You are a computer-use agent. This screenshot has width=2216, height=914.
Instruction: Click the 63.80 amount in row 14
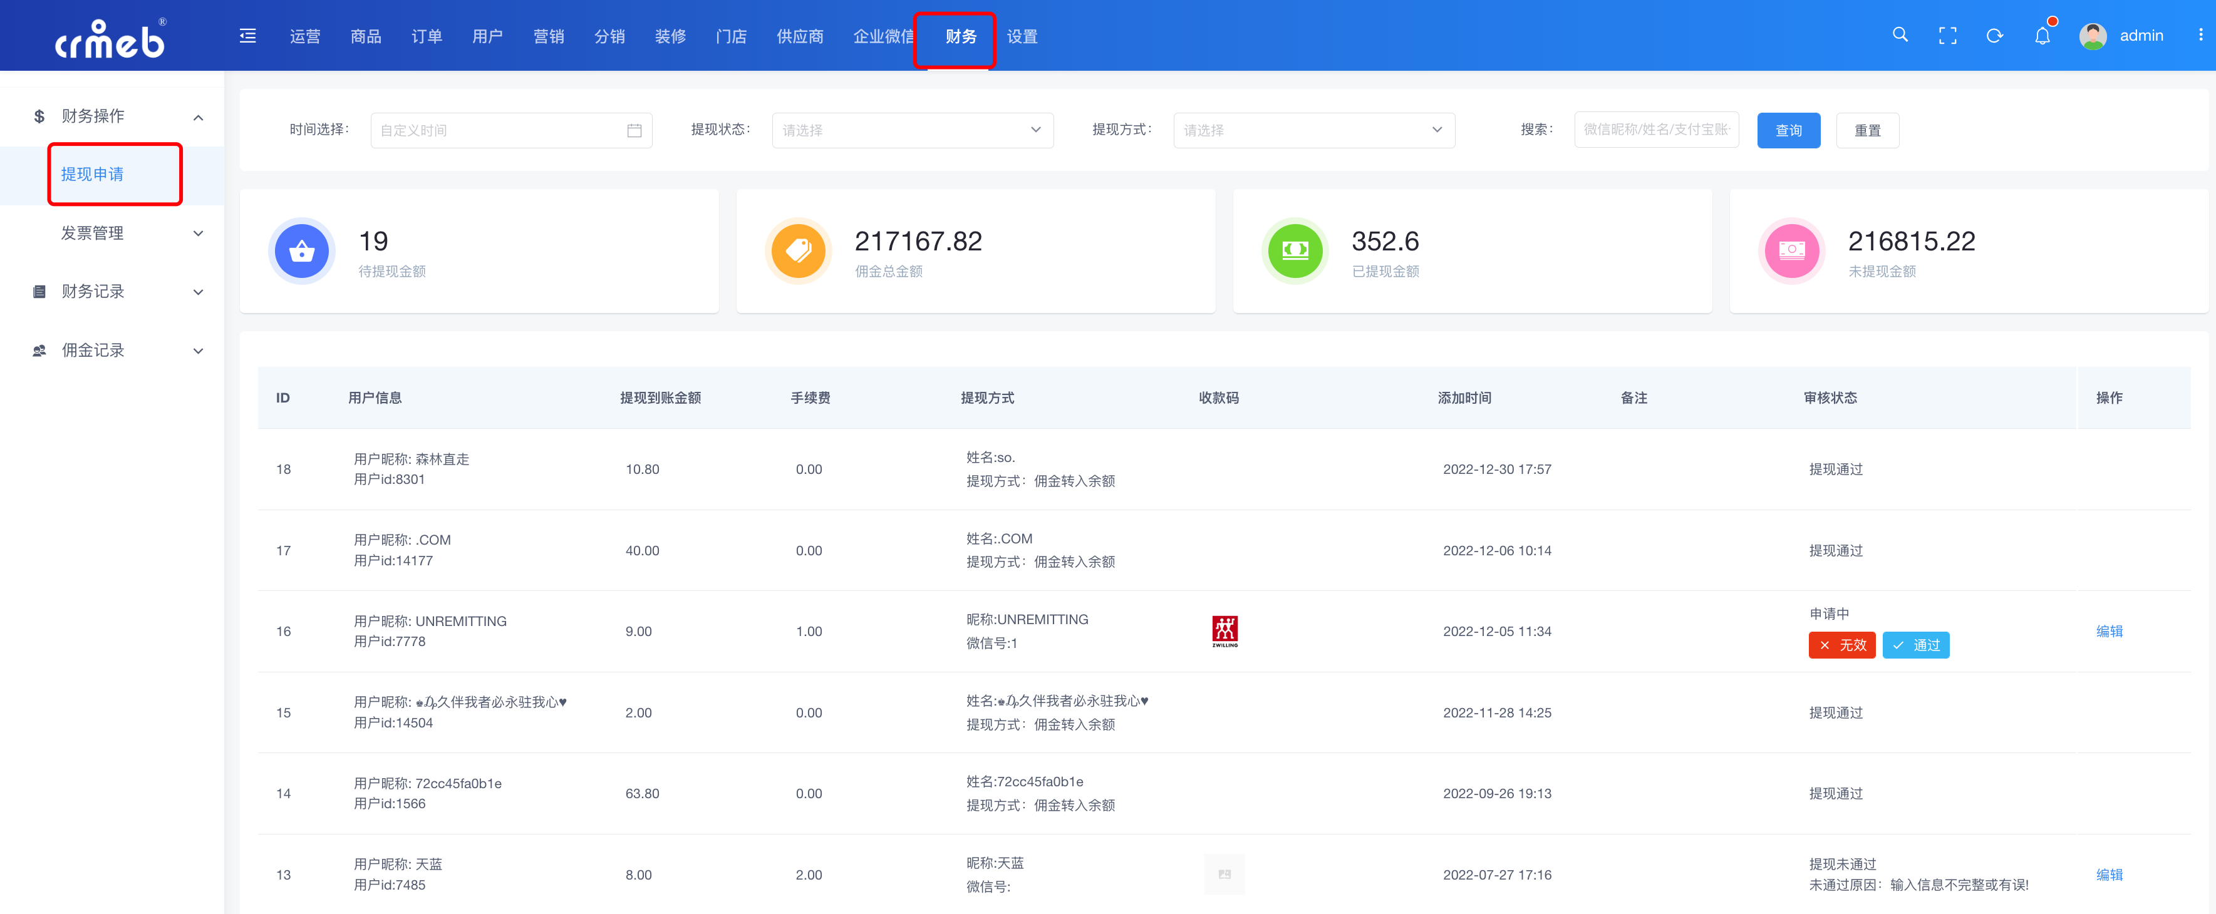point(643,793)
